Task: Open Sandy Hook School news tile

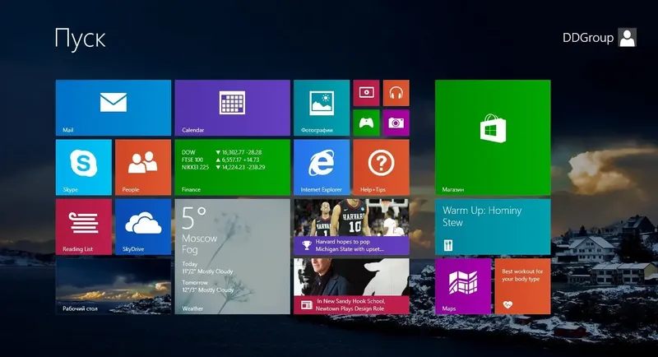Action: (x=352, y=286)
